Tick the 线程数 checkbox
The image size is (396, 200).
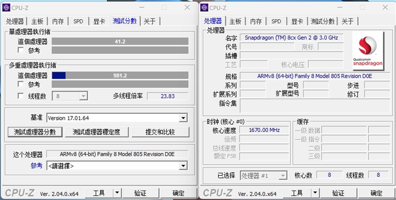tap(21, 96)
